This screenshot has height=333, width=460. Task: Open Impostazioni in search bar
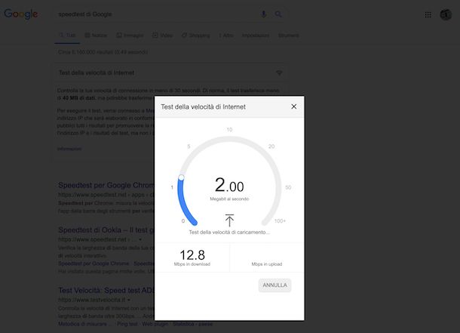[x=255, y=35]
